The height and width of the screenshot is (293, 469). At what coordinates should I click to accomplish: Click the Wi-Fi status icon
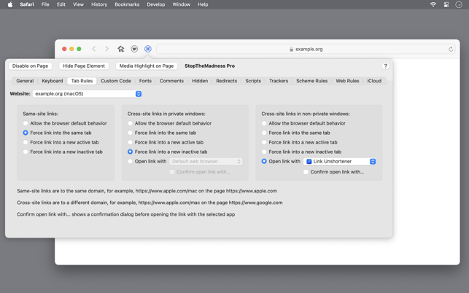click(433, 4)
